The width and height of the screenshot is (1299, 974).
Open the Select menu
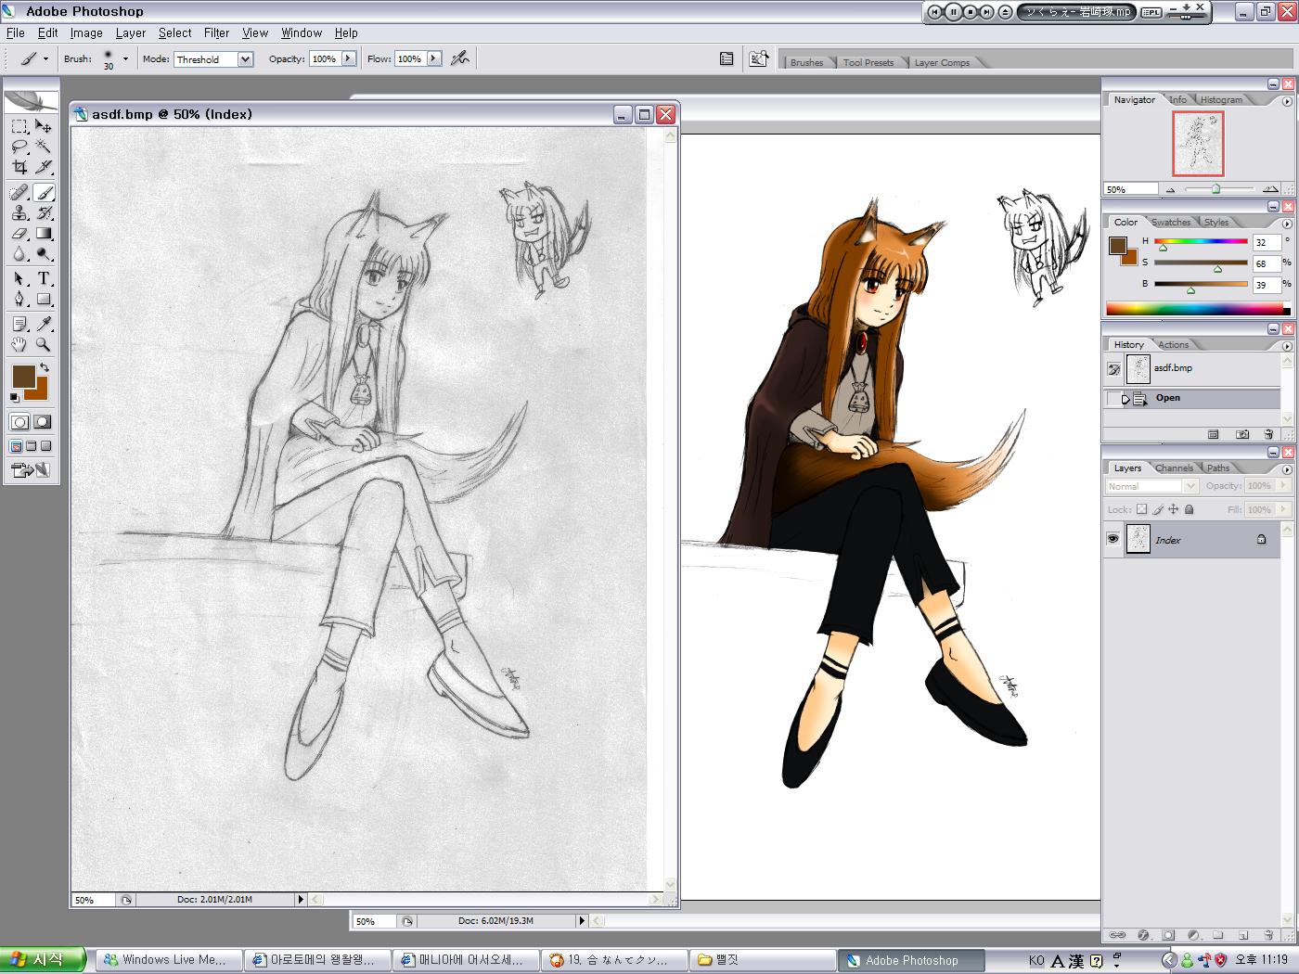pos(174,32)
